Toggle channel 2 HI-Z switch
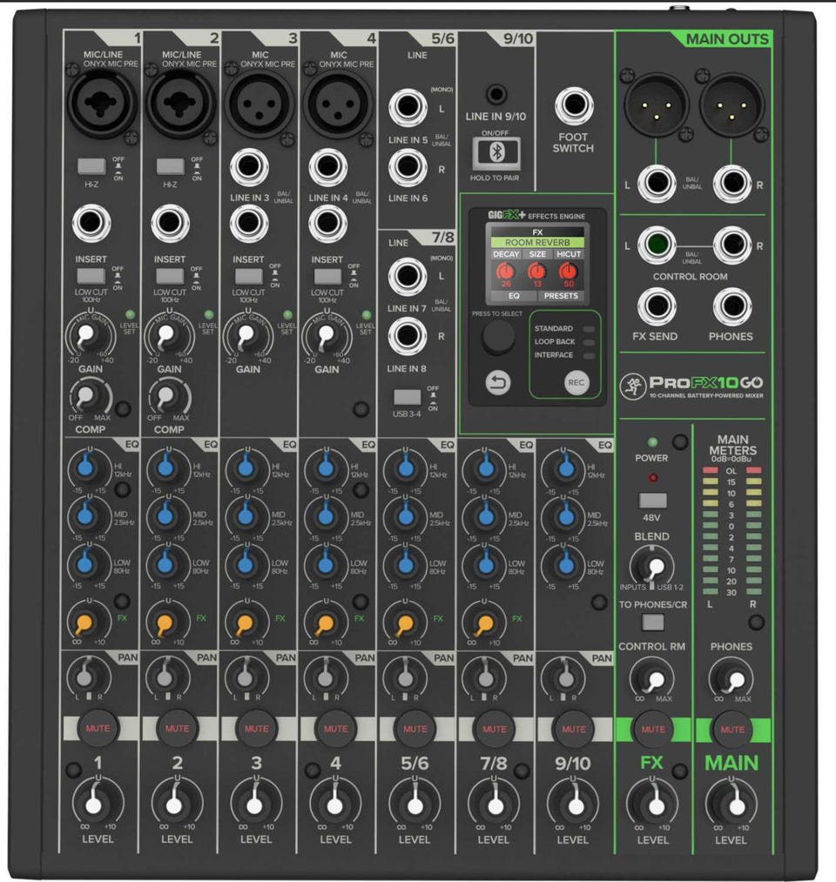 click(170, 166)
